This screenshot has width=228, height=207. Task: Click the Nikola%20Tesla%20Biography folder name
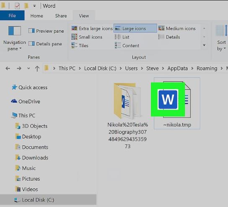127,136
